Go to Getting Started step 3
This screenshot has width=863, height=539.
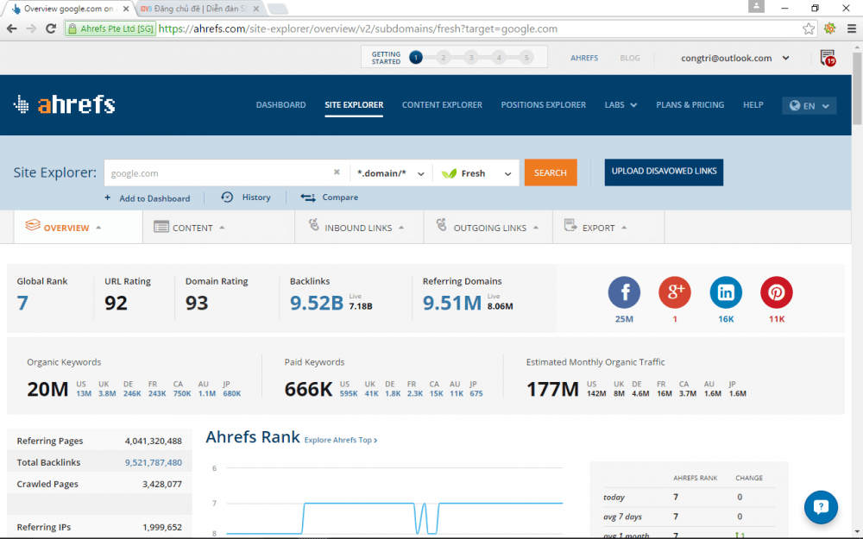470,57
